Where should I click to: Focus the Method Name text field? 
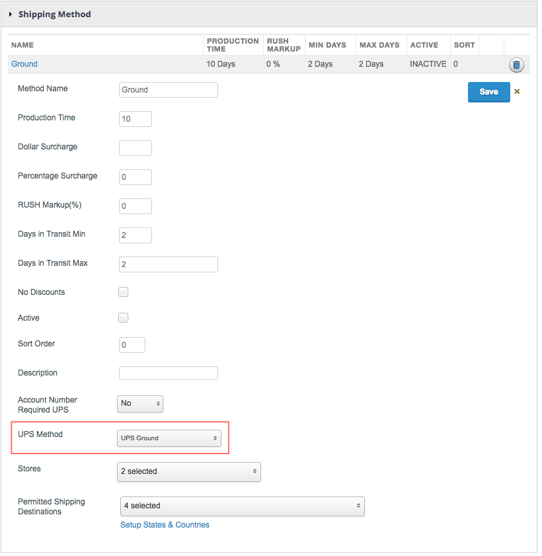169,90
